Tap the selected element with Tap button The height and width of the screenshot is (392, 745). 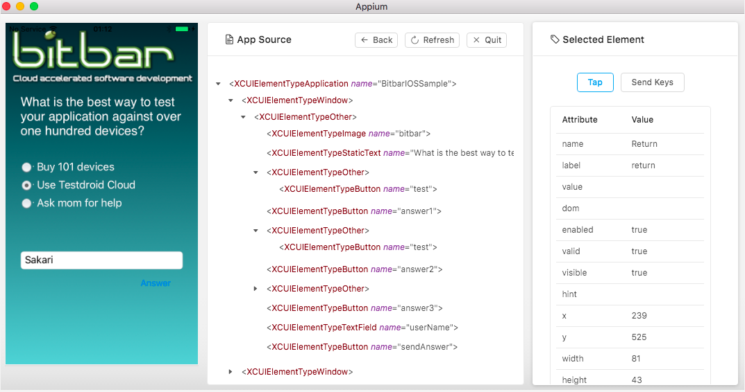click(595, 82)
